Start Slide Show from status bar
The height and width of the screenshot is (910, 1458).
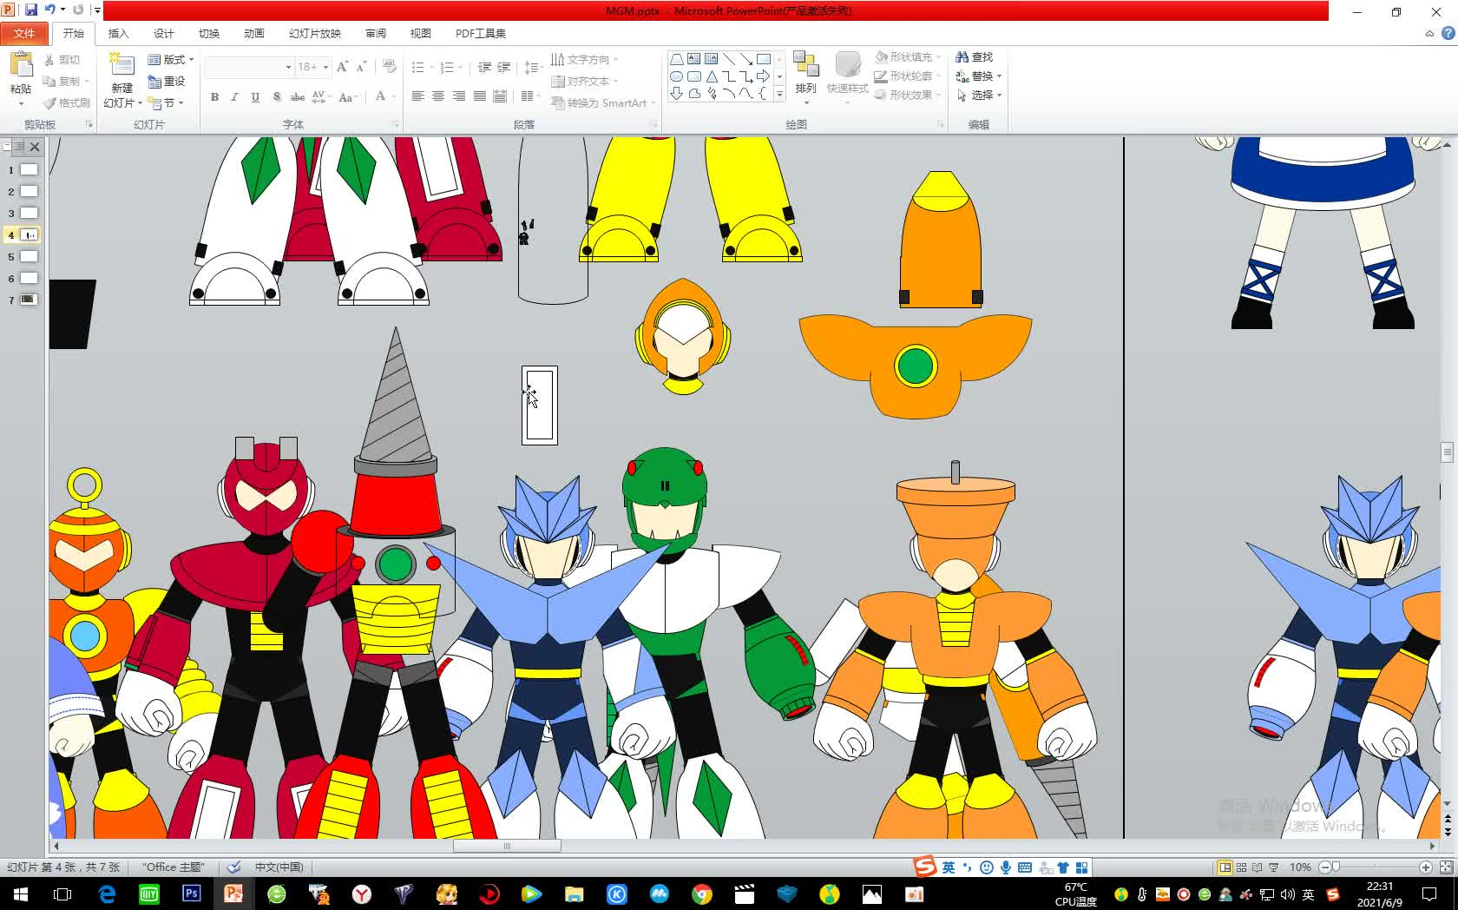[1274, 867]
